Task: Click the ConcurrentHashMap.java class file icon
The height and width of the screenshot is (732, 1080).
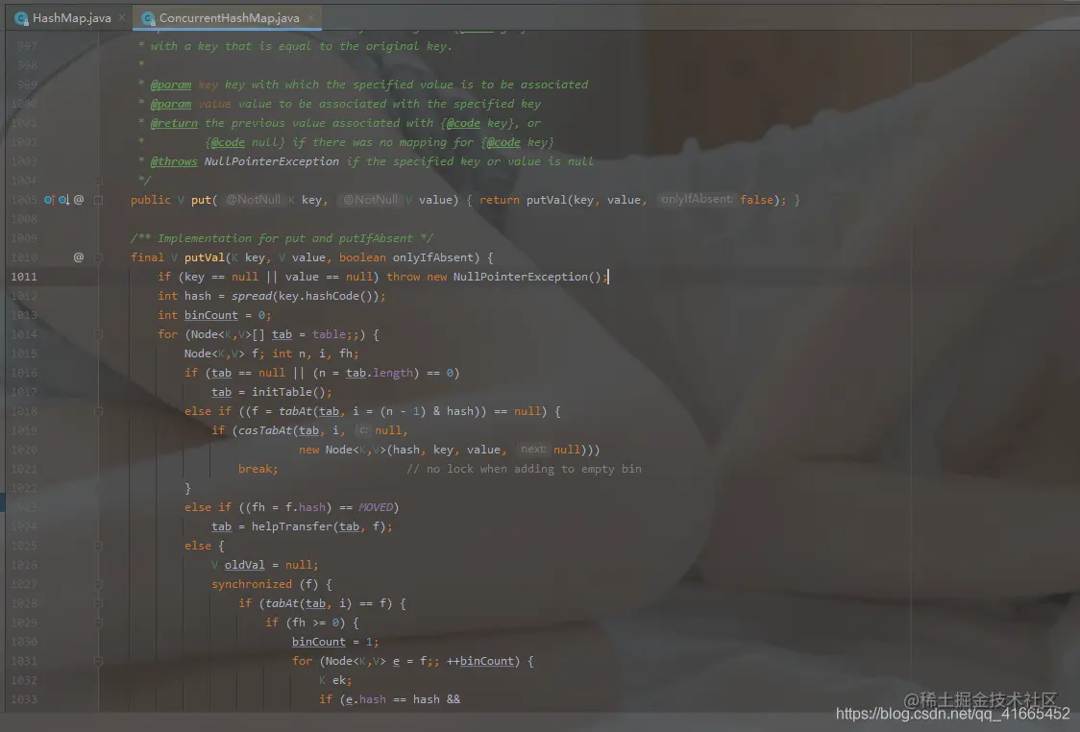Action: coord(148,18)
